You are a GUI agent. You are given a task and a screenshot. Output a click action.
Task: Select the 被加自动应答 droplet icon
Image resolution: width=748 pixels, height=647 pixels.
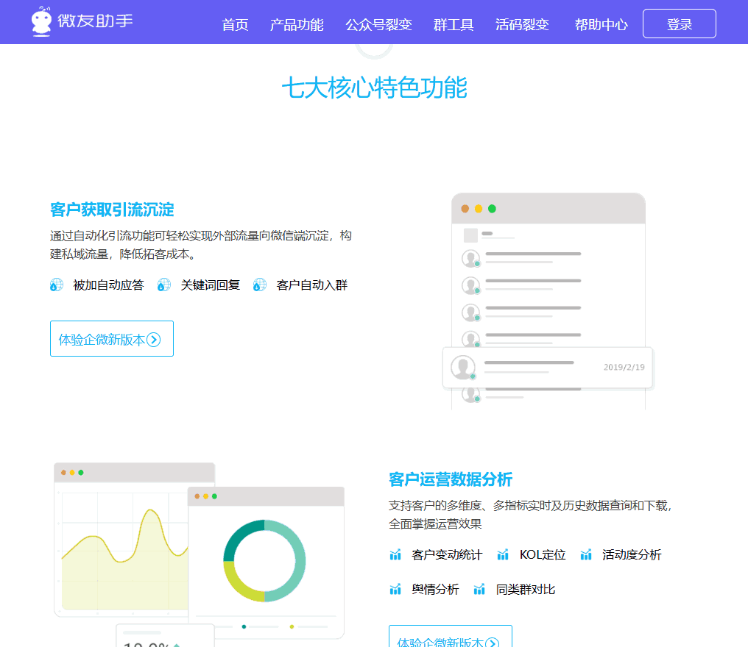pyautogui.click(x=57, y=285)
